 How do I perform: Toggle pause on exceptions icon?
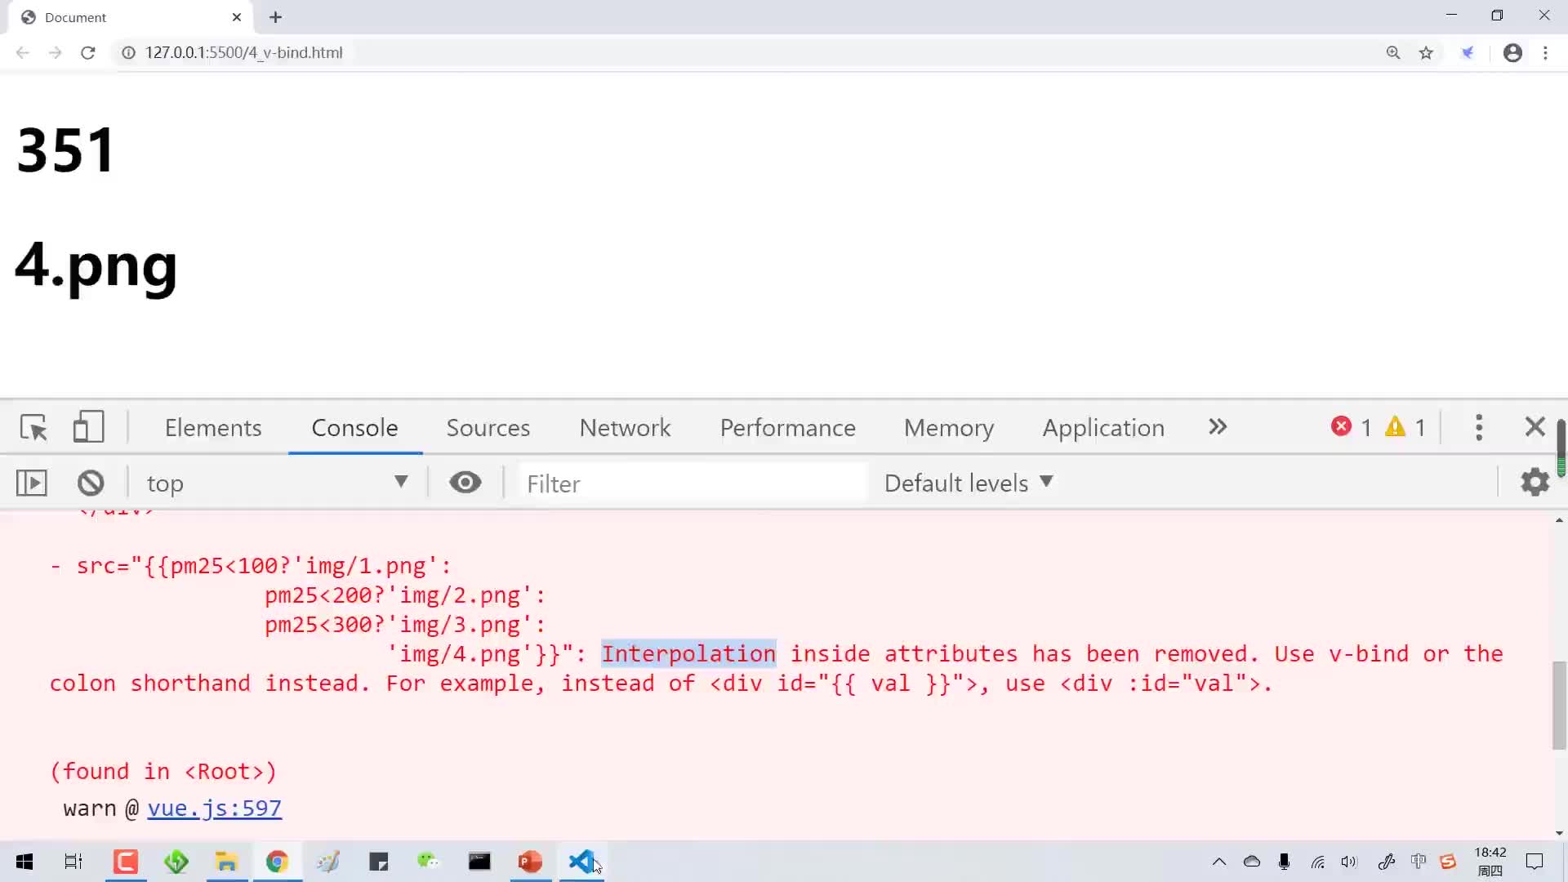(x=31, y=481)
